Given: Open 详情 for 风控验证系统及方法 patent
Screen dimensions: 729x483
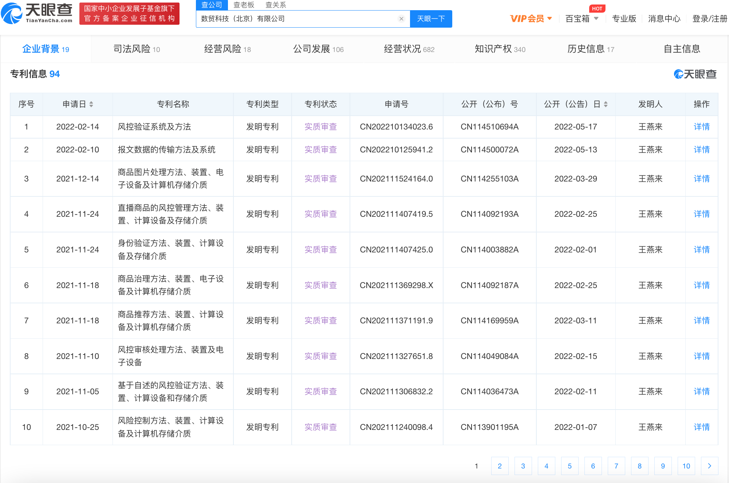Looking at the screenshot, I should (x=701, y=127).
